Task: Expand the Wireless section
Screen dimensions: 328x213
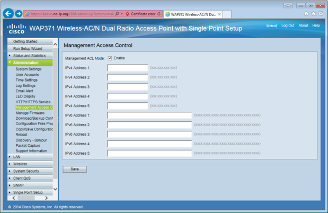Action: 30,164
